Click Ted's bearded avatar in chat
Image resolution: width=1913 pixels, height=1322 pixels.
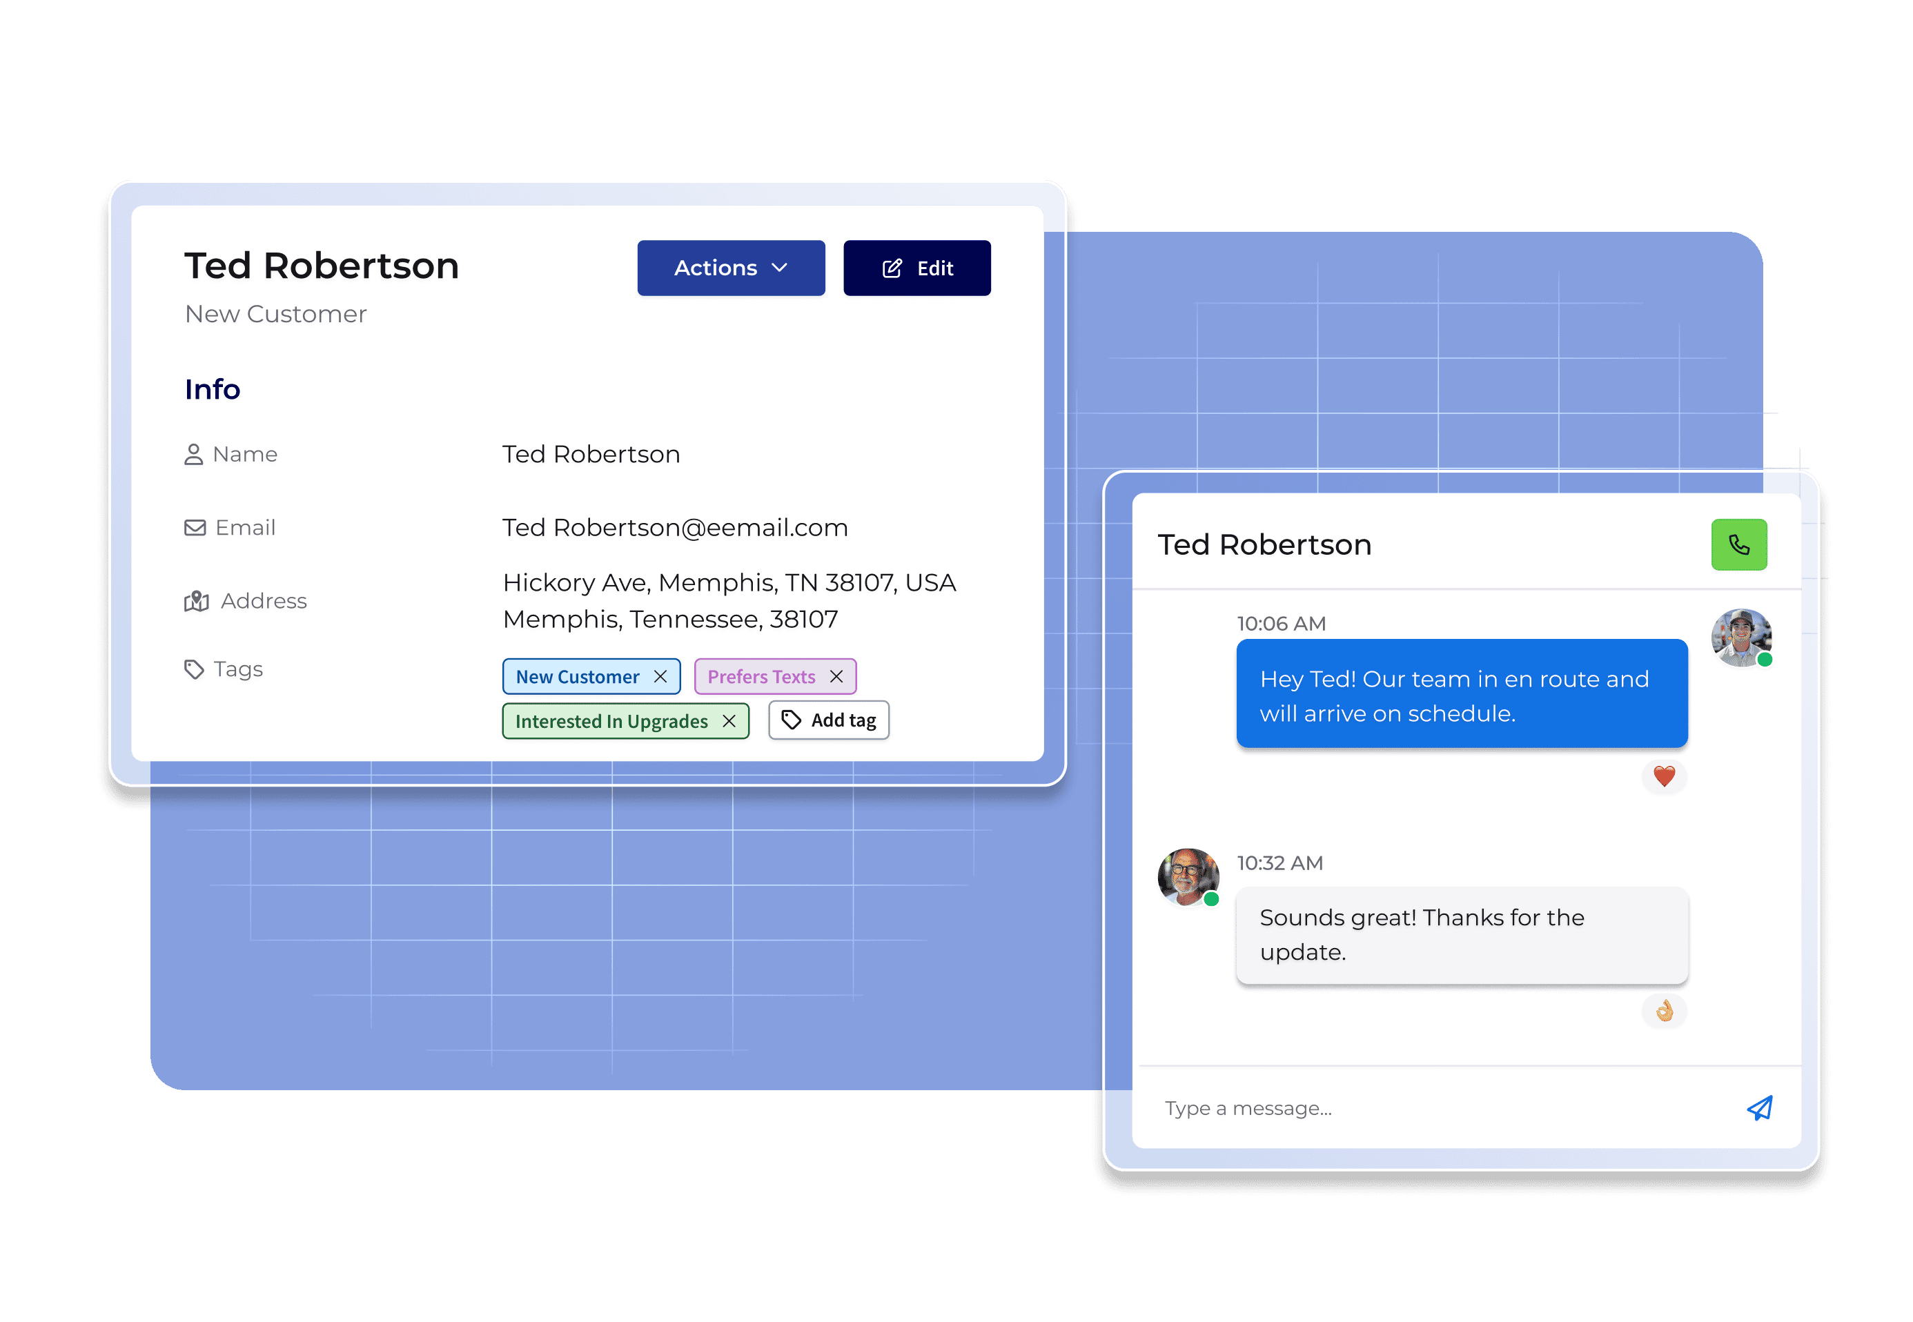pos(1187,876)
